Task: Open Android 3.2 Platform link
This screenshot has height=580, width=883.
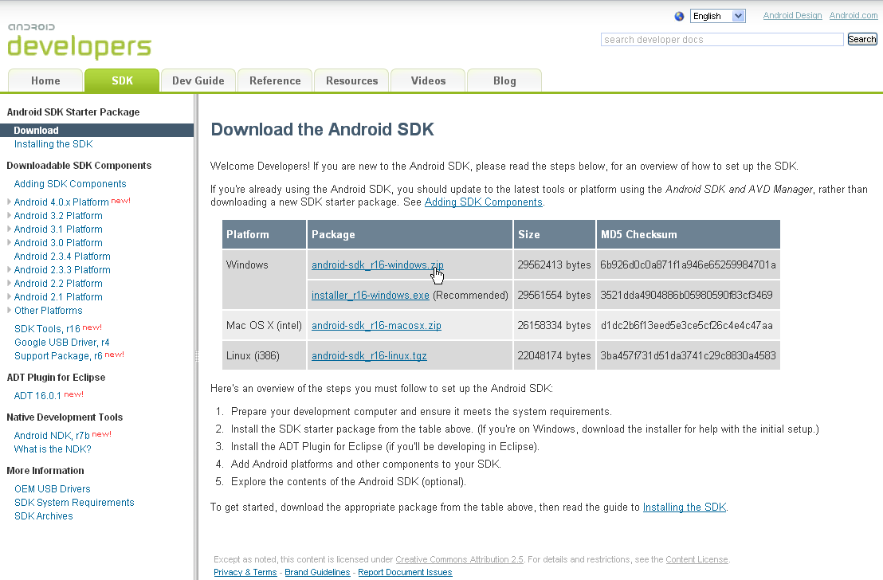Action: click(58, 216)
